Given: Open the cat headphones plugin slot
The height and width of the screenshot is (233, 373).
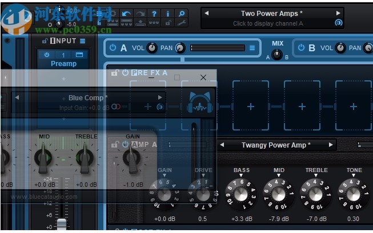Looking at the screenshot, I should click(199, 103).
